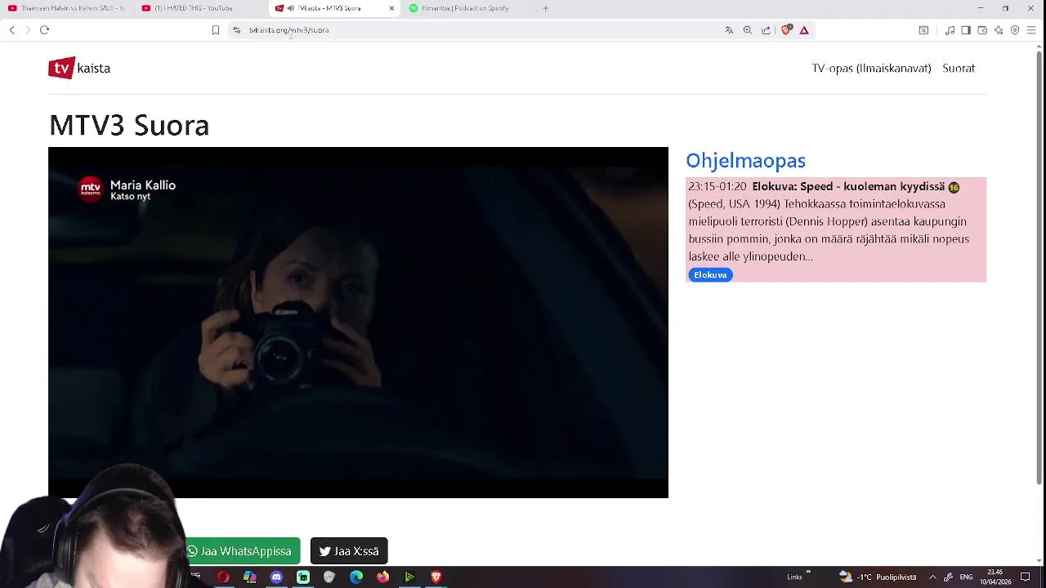1046x588 pixels.
Task: Open a new browser tab
Action: (x=545, y=8)
